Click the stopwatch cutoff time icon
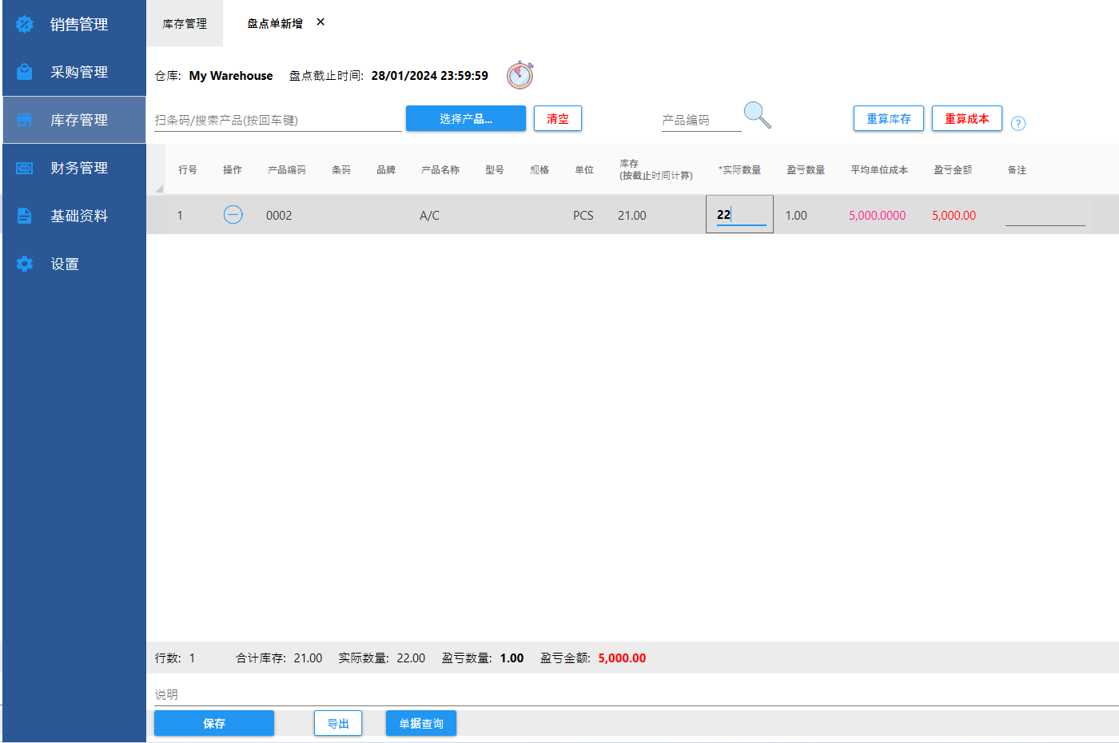Screen dimensions: 1119x743 pyautogui.click(x=520, y=75)
